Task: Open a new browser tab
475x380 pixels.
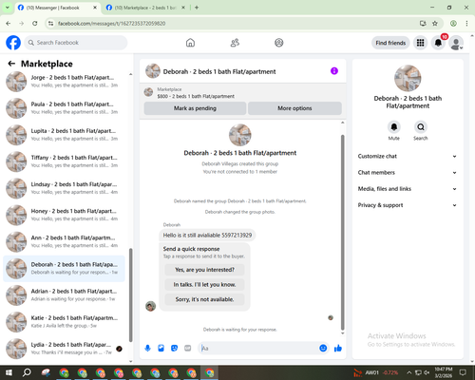Action: click(x=197, y=8)
